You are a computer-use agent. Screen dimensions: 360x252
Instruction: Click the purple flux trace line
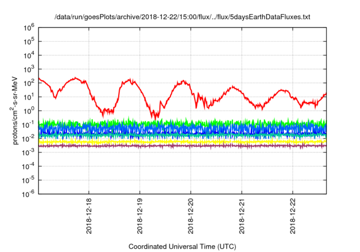pos(182,146)
